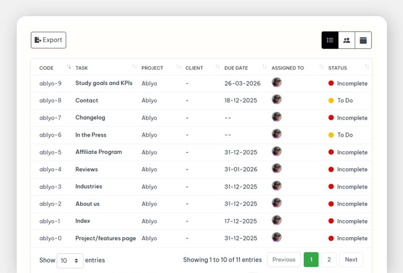Click assignee avatar for Study goals and KPIs
The image size is (403, 273).
tap(277, 83)
